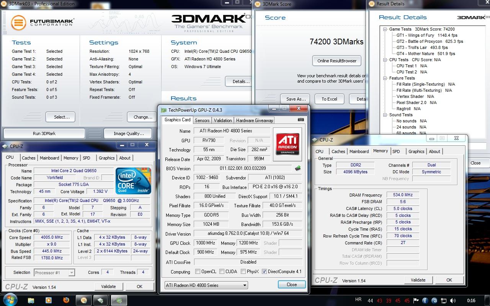
Task: Click the Change... settings button
Action: point(143,117)
